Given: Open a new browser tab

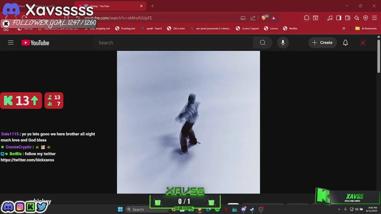Looking at the screenshot, I should (x=152, y=6).
